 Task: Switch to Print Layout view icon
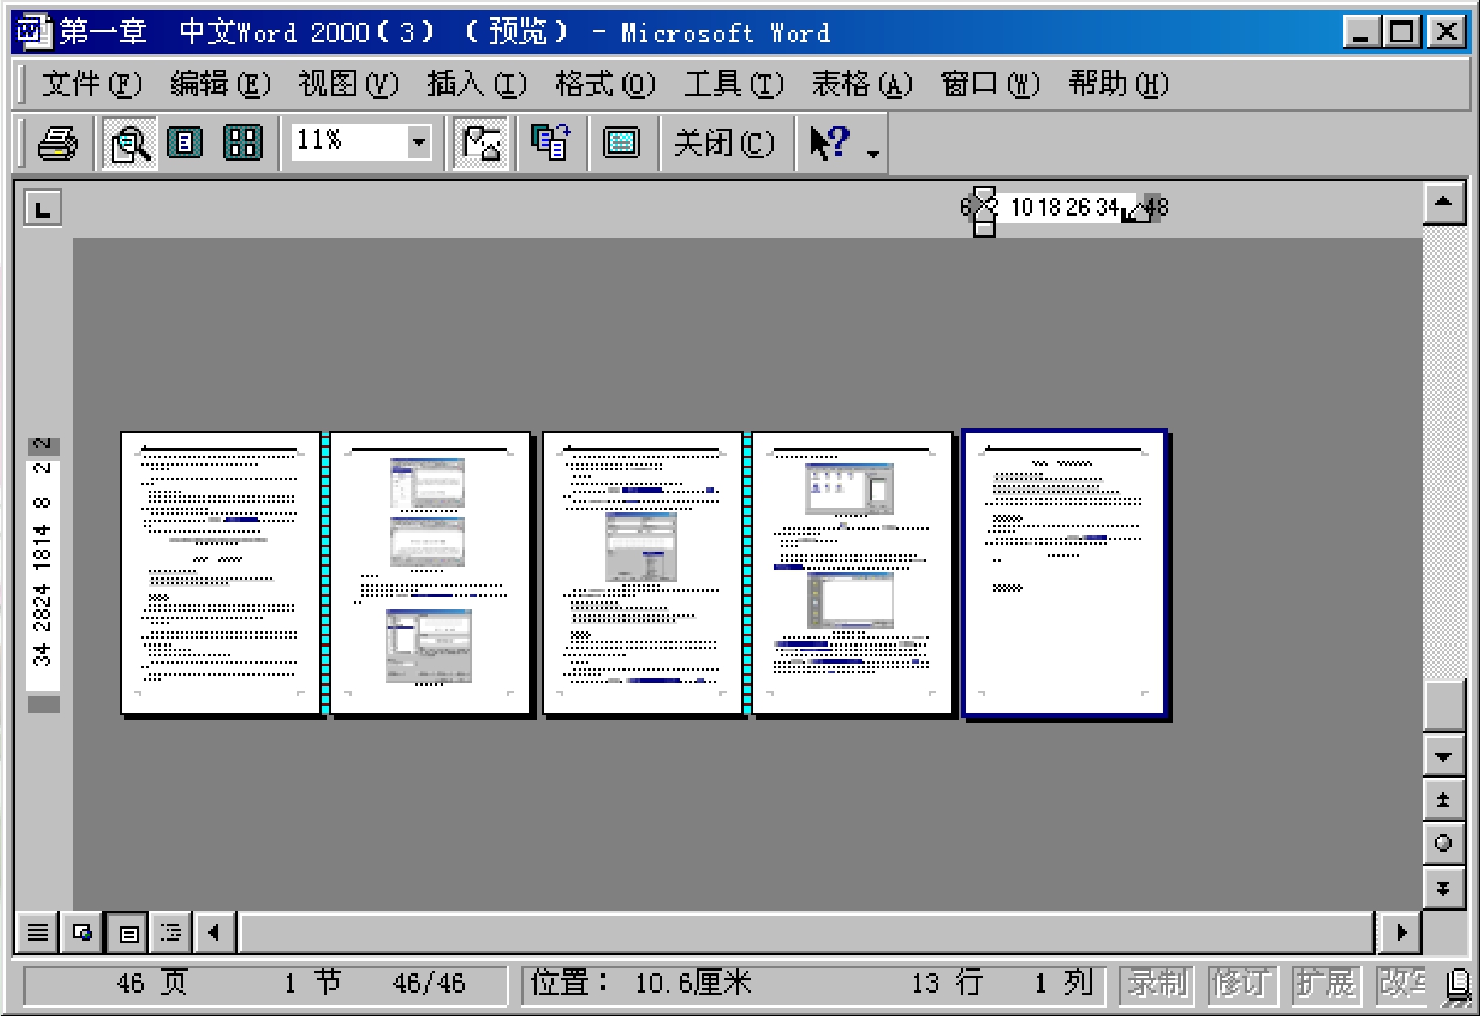tap(127, 933)
